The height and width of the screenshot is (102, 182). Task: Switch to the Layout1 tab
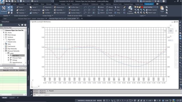pos(12,98)
